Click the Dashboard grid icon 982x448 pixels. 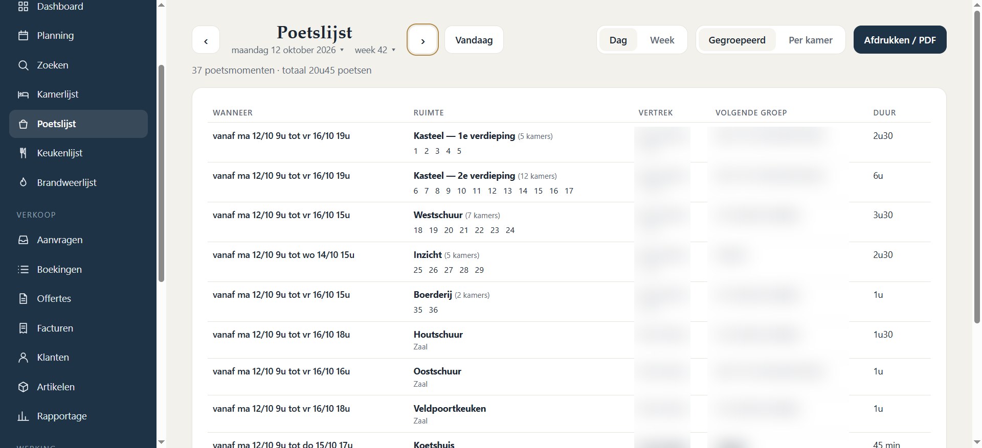point(23,6)
